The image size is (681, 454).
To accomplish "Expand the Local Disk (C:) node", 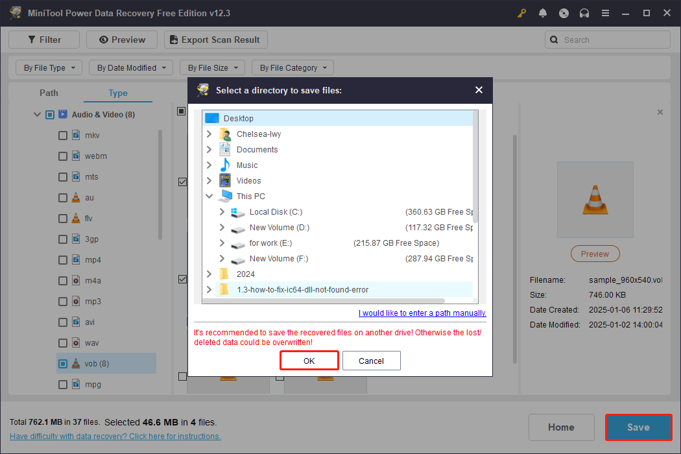I will pyautogui.click(x=222, y=211).
